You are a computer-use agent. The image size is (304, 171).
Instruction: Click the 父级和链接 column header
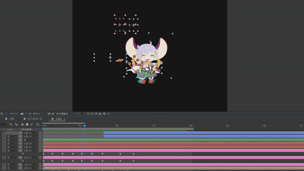tap(25, 129)
